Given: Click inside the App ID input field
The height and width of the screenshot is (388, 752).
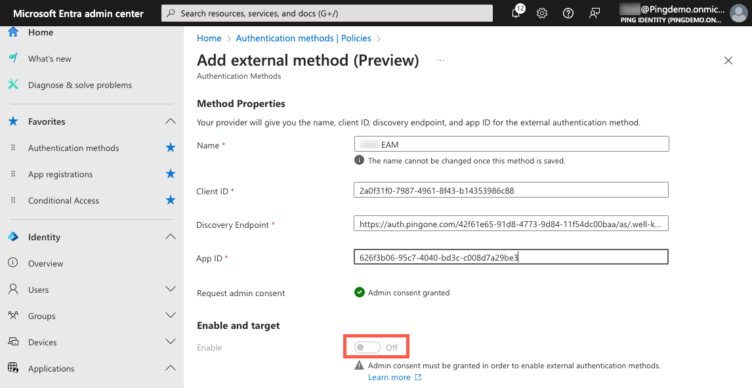Looking at the screenshot, I should coord(510,257).
